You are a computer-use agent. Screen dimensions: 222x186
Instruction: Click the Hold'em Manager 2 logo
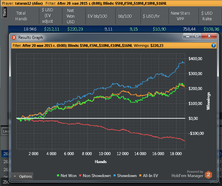[208, 175]
